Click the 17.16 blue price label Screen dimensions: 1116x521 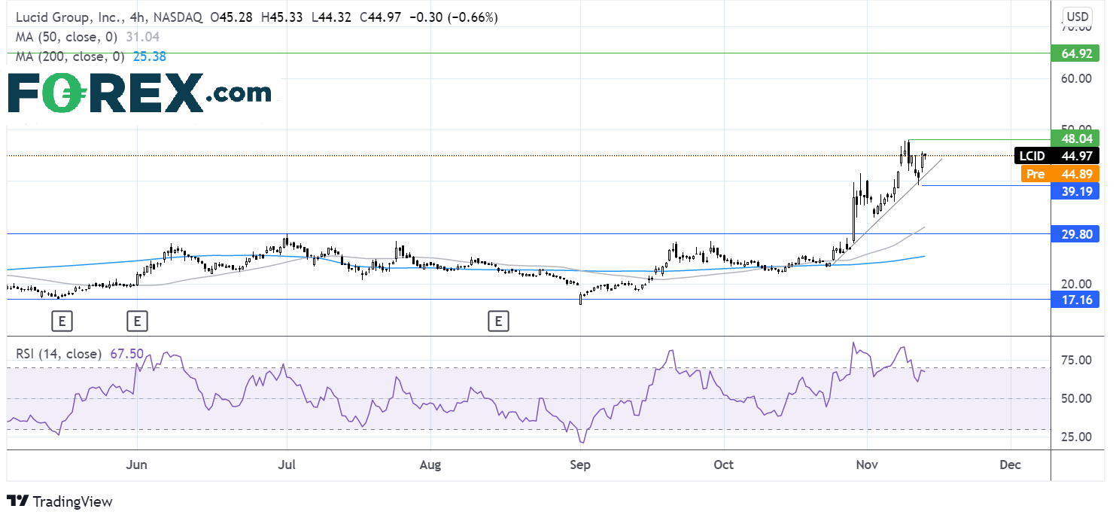1075,300
